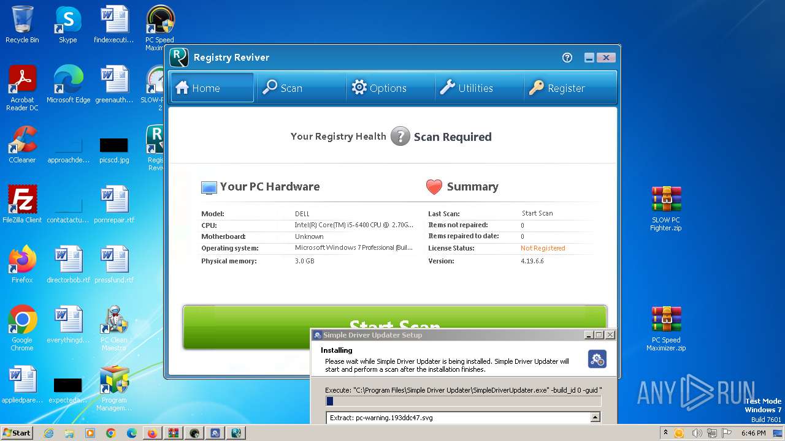Click the Simple Driver Updater Setup title icon
This screenshot has height=441, width=785.
pyautogui.click(x=318, y=335)
